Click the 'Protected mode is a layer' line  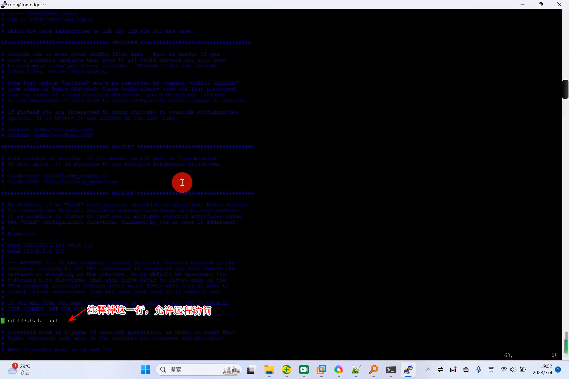point(118,332)
